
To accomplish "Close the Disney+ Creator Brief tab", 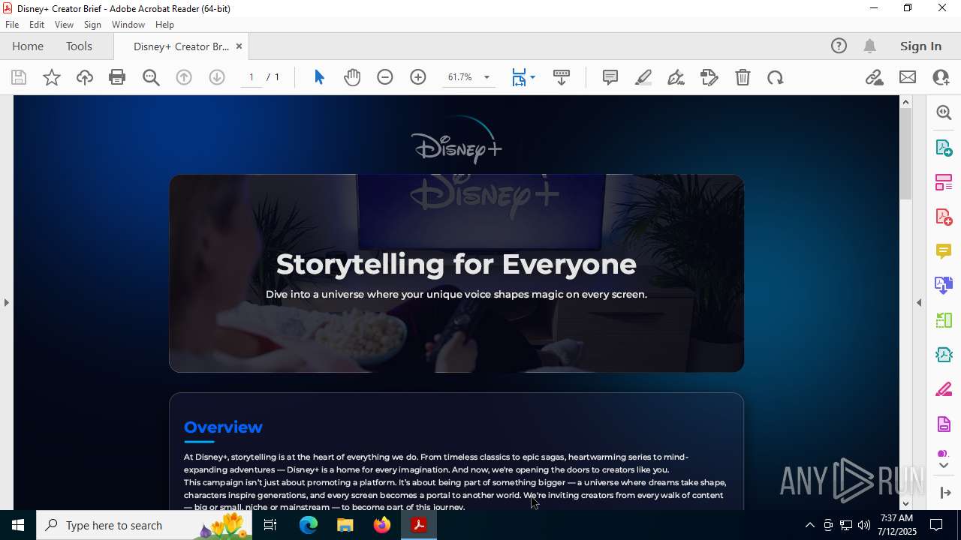I will pos(239,46).
